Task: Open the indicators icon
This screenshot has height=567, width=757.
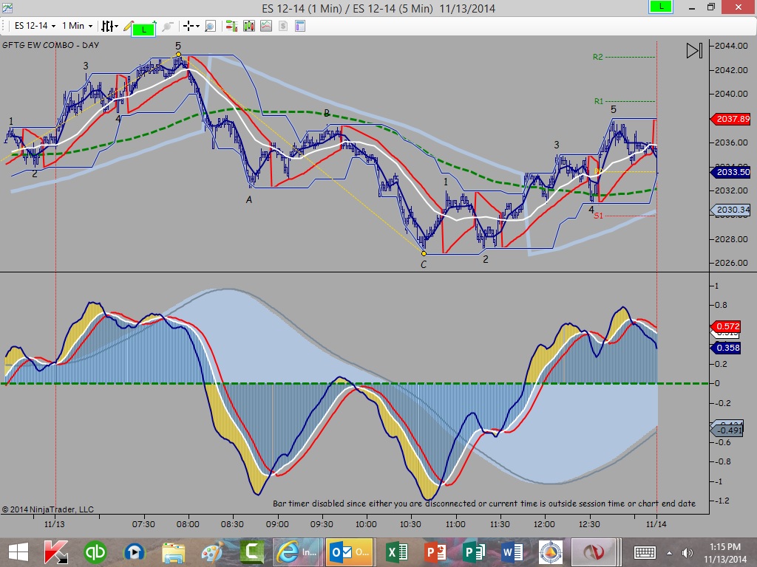Action: point(266,26)
